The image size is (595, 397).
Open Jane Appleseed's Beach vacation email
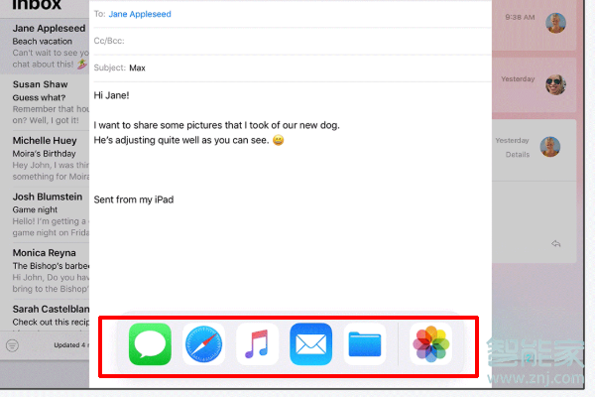(x=45, y=46)
